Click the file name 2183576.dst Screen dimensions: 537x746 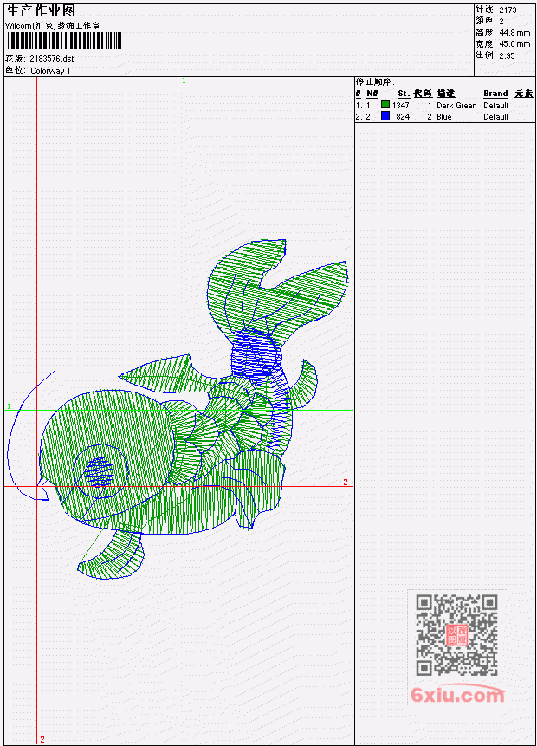point(52,59)
